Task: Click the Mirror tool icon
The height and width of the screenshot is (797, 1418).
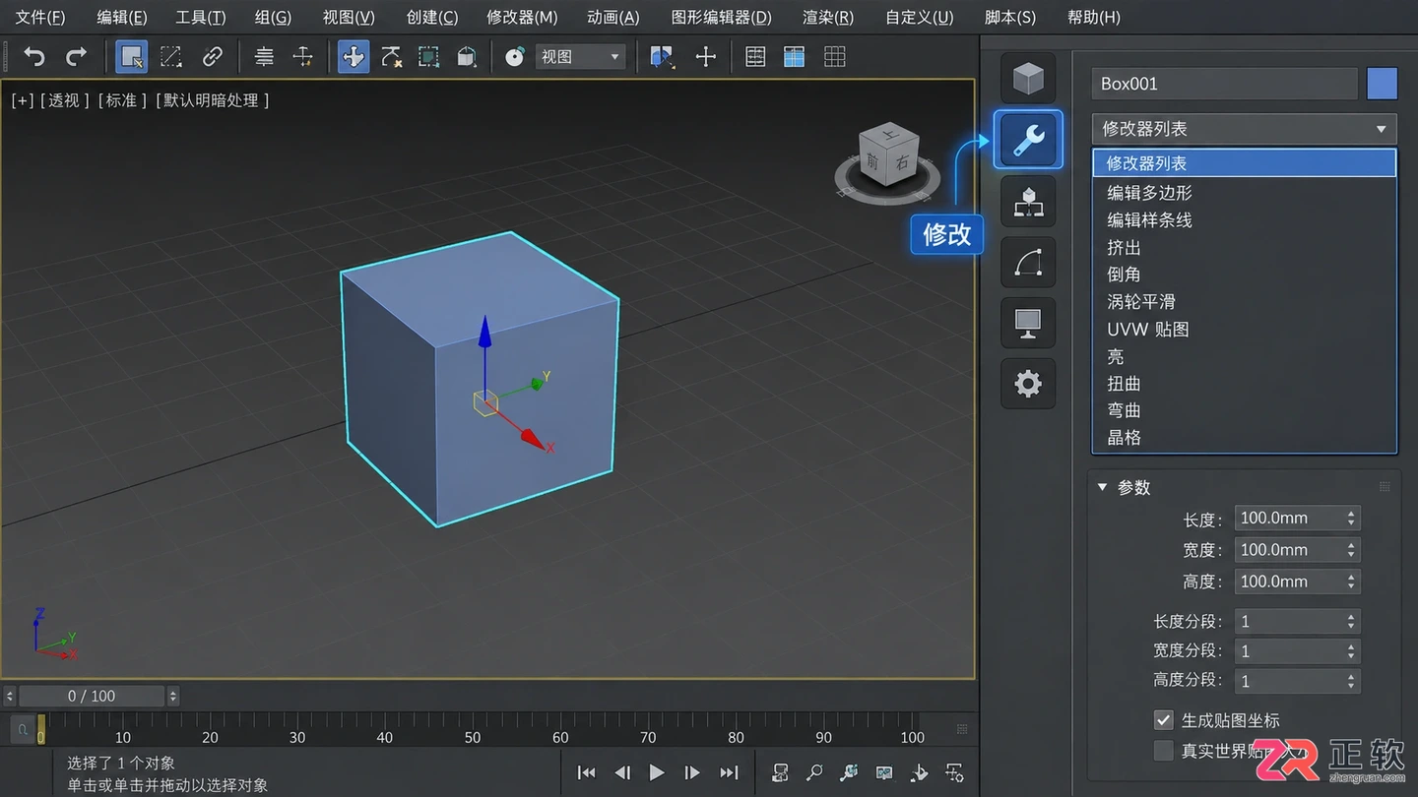Action: (663, 57)
